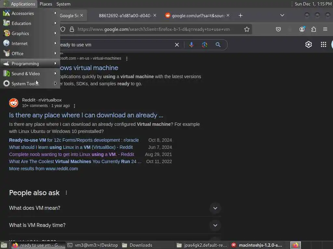Open the Sound & Video submenu
This screenshot has width=333, height=249.
point(30,74)
